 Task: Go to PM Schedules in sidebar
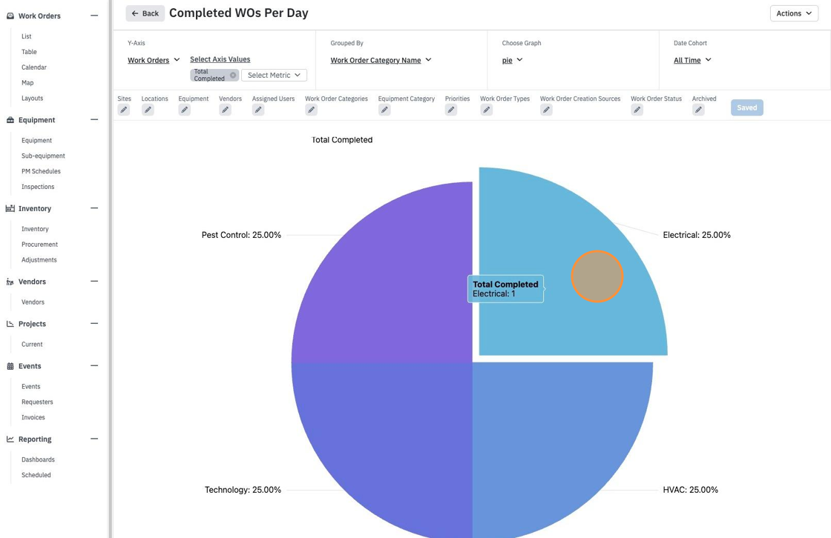pos(41,171)
